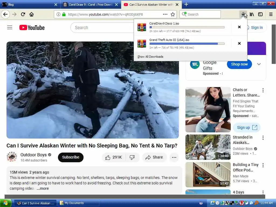Open options for Stranded in Alaska's video

[x=263, y=138]
